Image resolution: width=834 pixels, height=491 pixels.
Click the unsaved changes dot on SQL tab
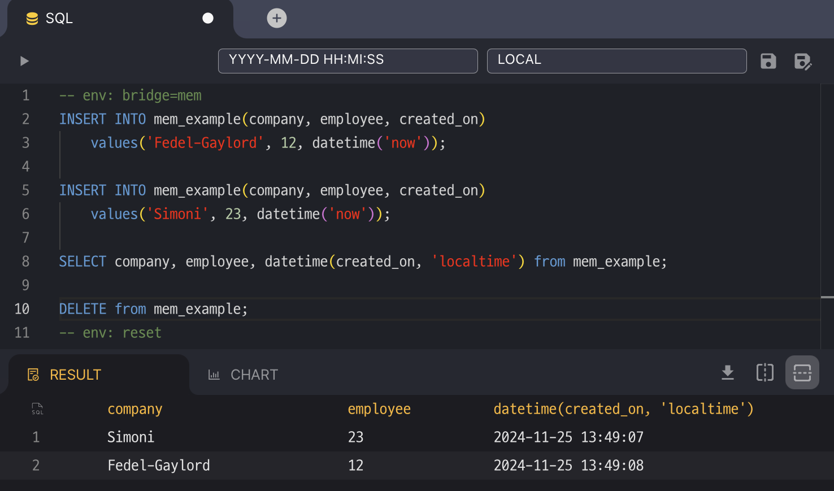point(208,19)
